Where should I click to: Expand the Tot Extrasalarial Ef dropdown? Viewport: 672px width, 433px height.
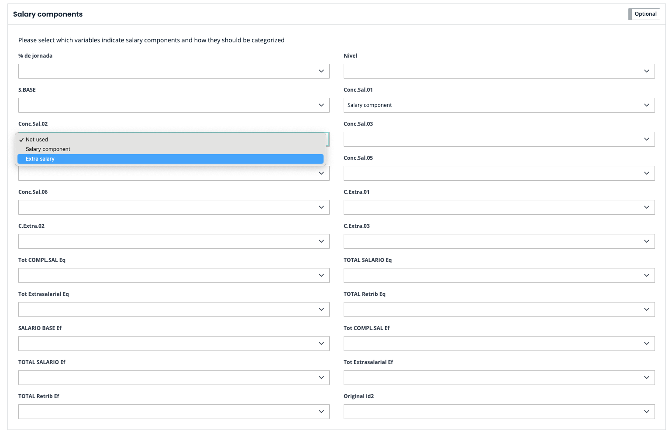[499, 378]
